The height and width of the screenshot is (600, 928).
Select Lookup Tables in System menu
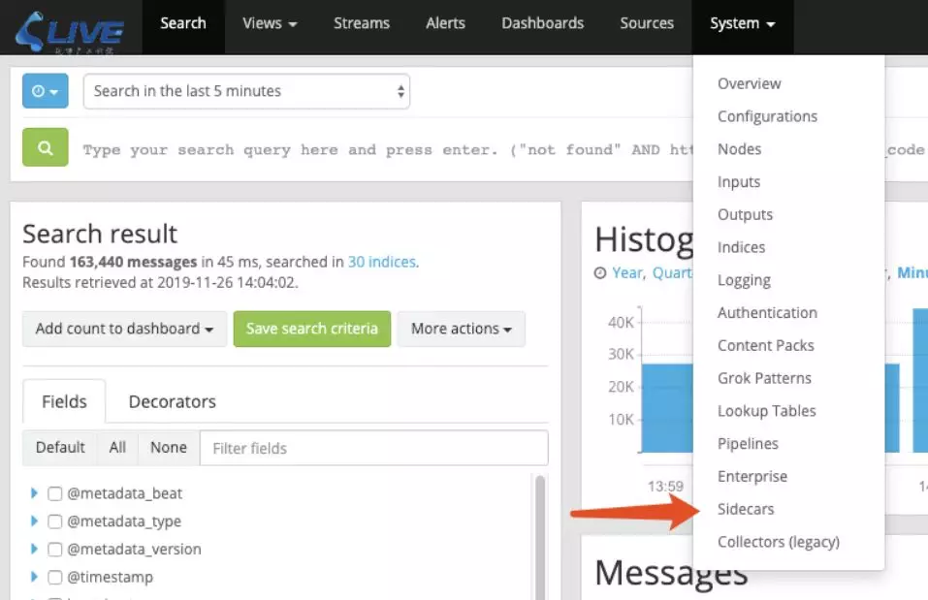pyautogui.click(x=766, y=411)
